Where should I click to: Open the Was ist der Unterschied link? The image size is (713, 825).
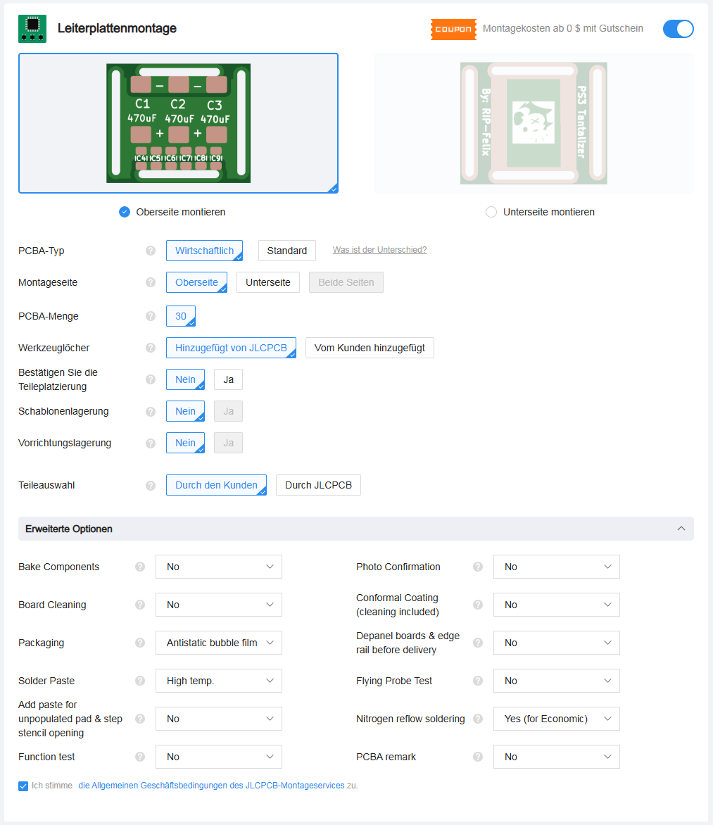tap(379, 250)
